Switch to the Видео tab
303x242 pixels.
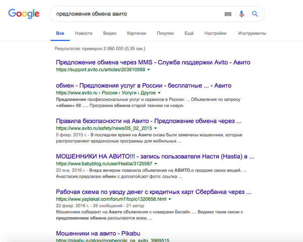point(110,33)
